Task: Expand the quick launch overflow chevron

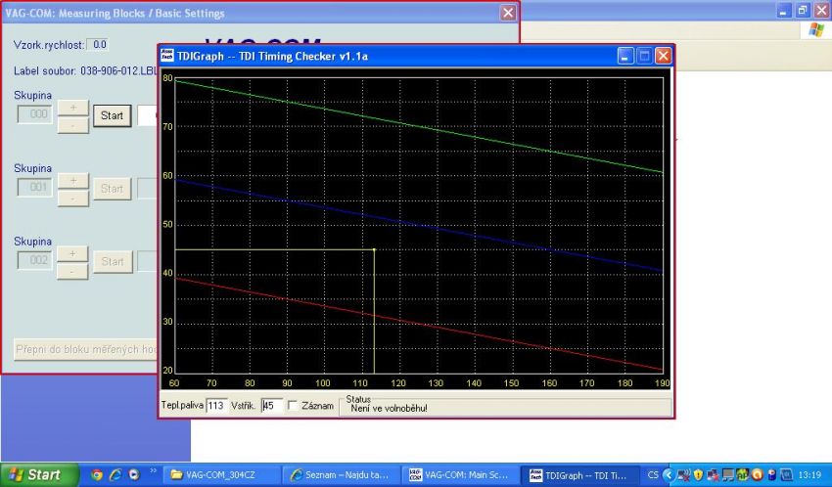Action: (x=153, y=472)
